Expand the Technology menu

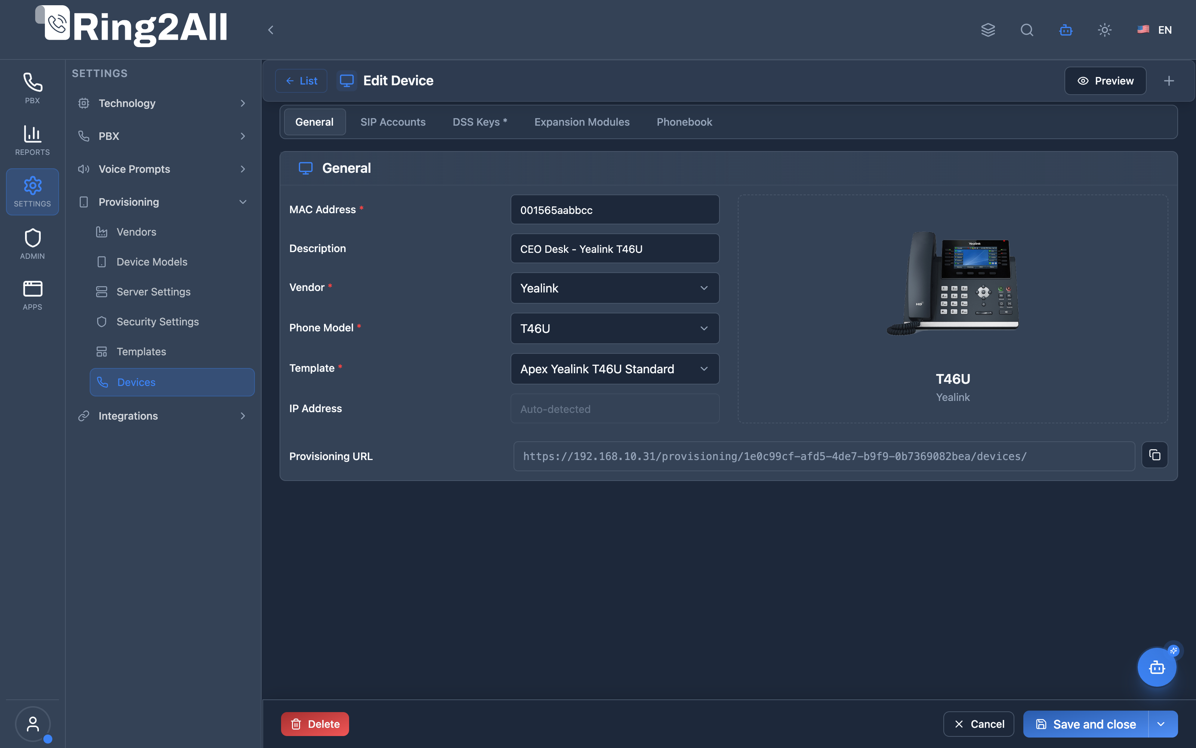162,103
